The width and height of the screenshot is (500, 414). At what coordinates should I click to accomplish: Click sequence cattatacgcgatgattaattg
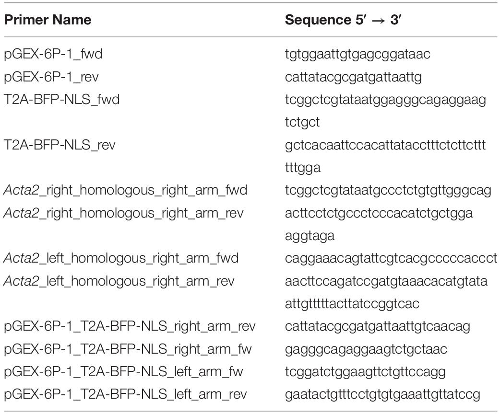point(353,77)
